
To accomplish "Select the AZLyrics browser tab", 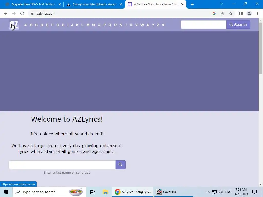I will [155, 5].
